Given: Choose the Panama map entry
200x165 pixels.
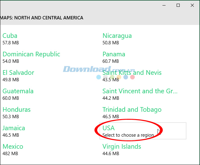Looking at the screenshot, I should (x=114, y=54).
